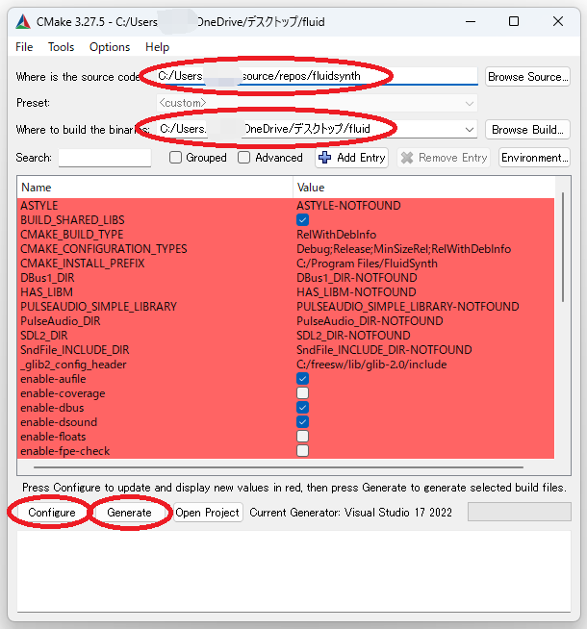Viewport: 587px width, 629px height.
Task: Uncheck BUILD_SHARED_LIBS option
Action: coord(302,220)
